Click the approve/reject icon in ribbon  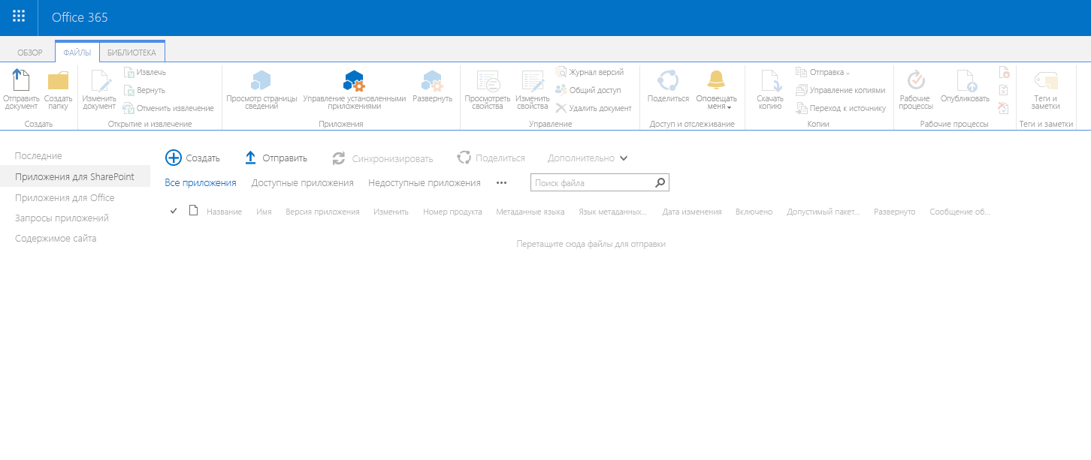1003,90
